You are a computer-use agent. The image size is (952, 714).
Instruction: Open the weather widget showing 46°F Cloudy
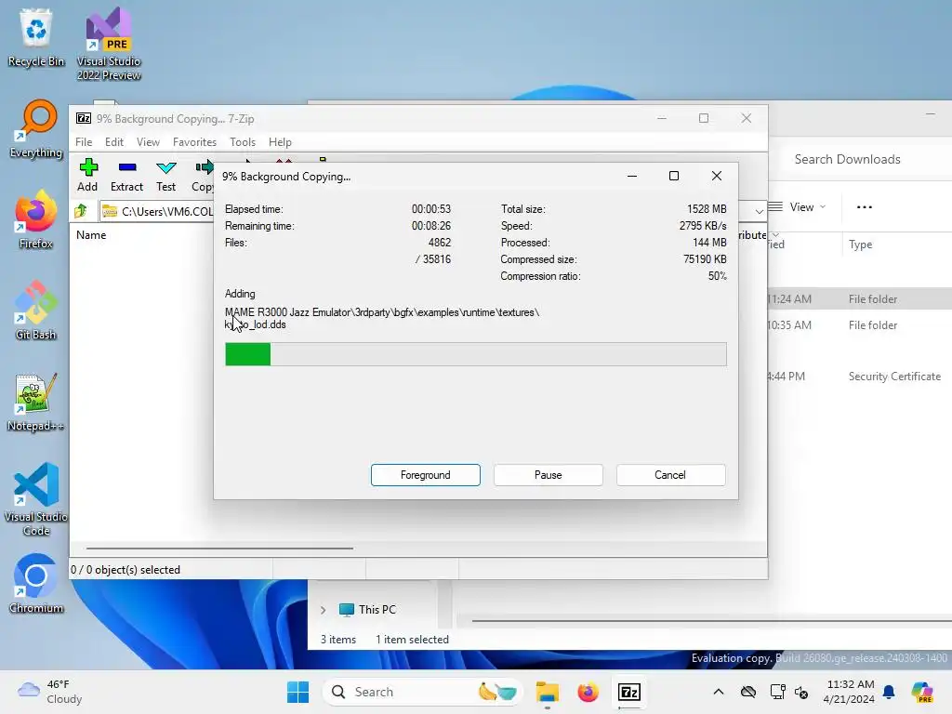(50, 692)
